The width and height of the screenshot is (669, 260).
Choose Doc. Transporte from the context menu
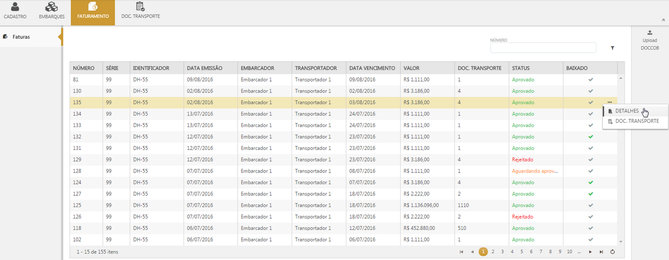[x=637, y=121]
